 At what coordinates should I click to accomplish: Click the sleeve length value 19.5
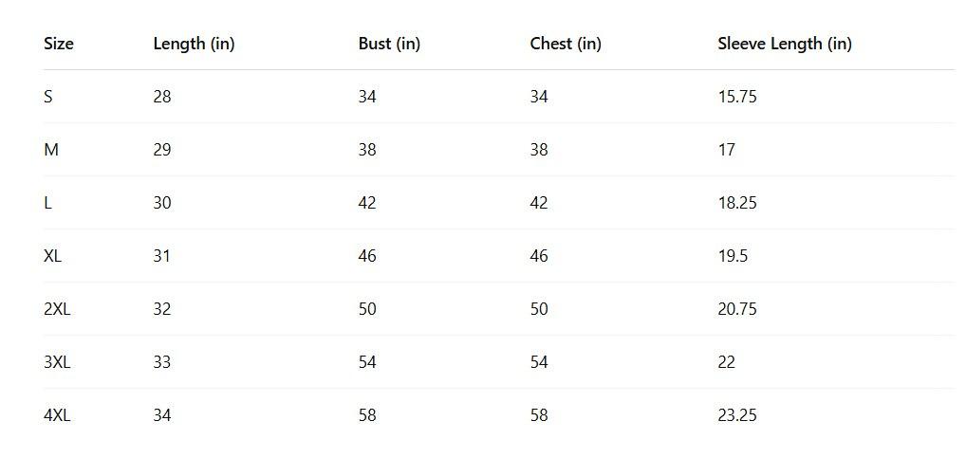tap(733, 256)
